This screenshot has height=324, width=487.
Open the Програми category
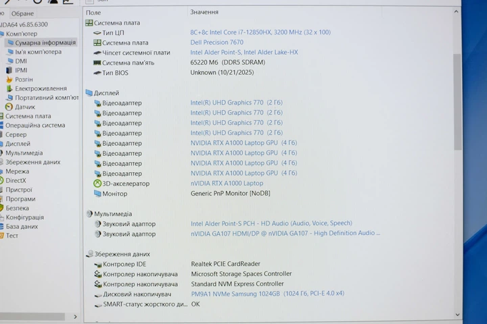point(20,198)
